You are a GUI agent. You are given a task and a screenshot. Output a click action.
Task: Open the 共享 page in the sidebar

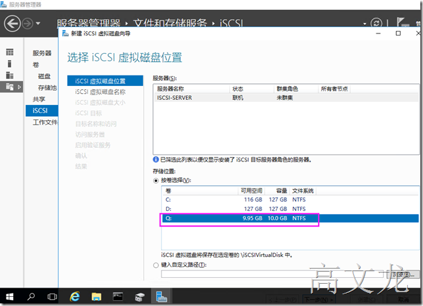(39, 99)
